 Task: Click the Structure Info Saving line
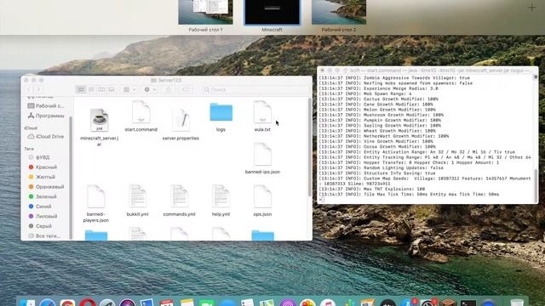pyautogui.click(x=377, y=173)
